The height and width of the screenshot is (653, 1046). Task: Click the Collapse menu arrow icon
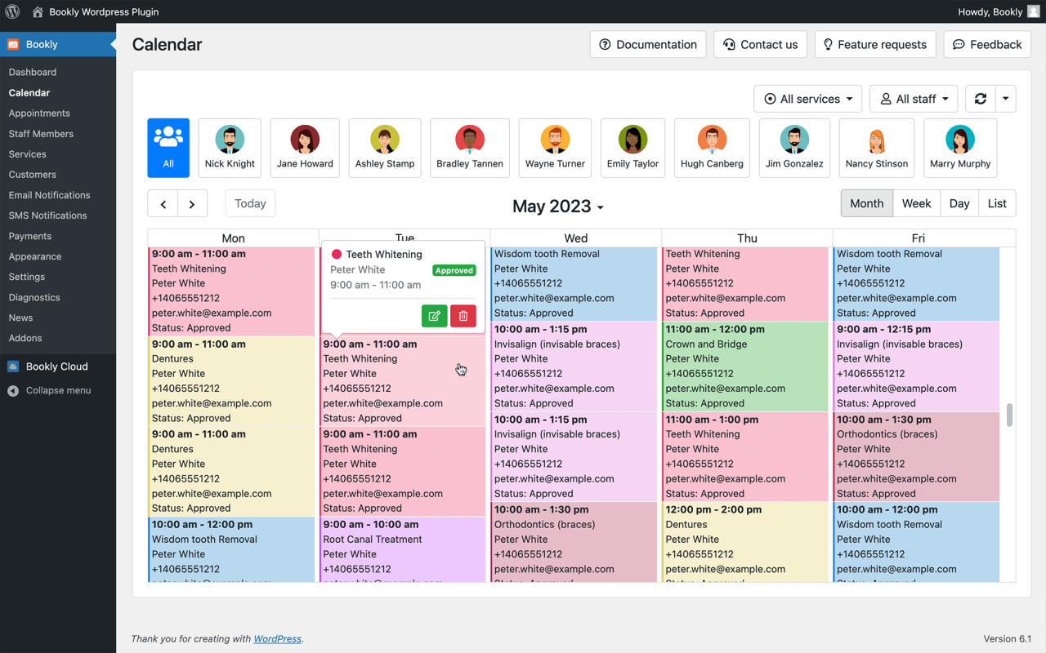tap(13, 391)
